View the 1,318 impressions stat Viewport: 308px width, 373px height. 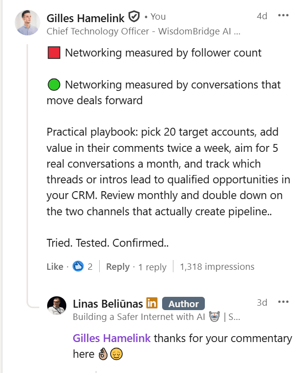pos(217,267)
